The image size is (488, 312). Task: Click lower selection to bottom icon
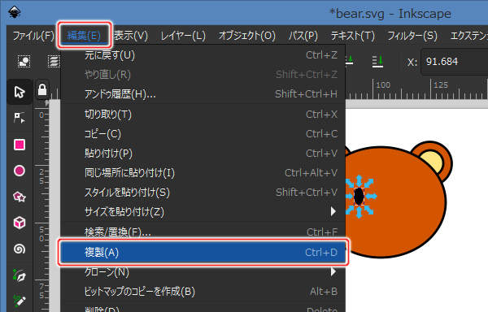click(377, 62)
